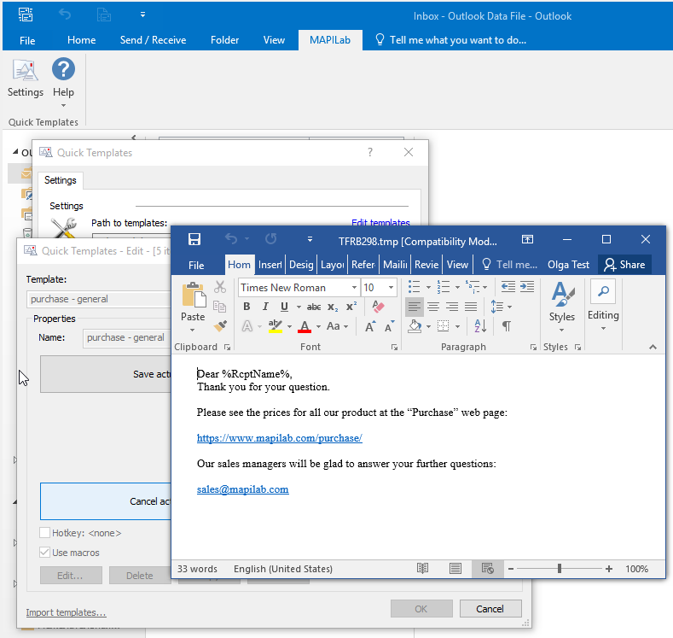673x638 pixels.
Task: Open the Editing dropdown
Action: pos(603,306)
